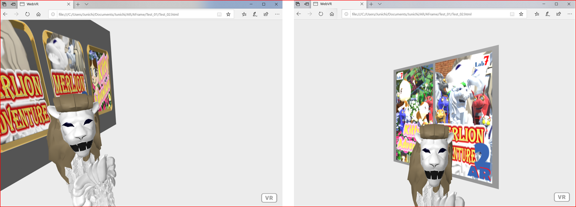Open the favorites hub in the left window

244,14
